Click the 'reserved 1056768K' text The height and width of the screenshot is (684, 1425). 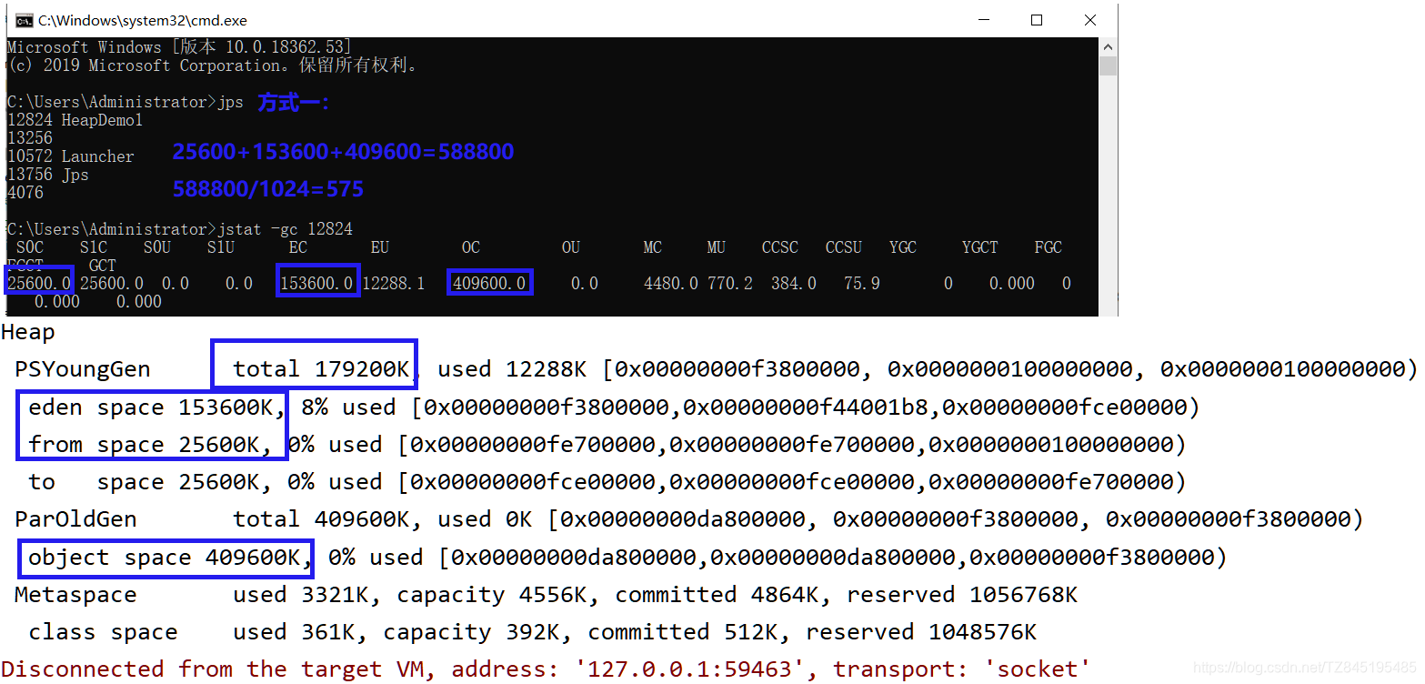coord(962,595)
